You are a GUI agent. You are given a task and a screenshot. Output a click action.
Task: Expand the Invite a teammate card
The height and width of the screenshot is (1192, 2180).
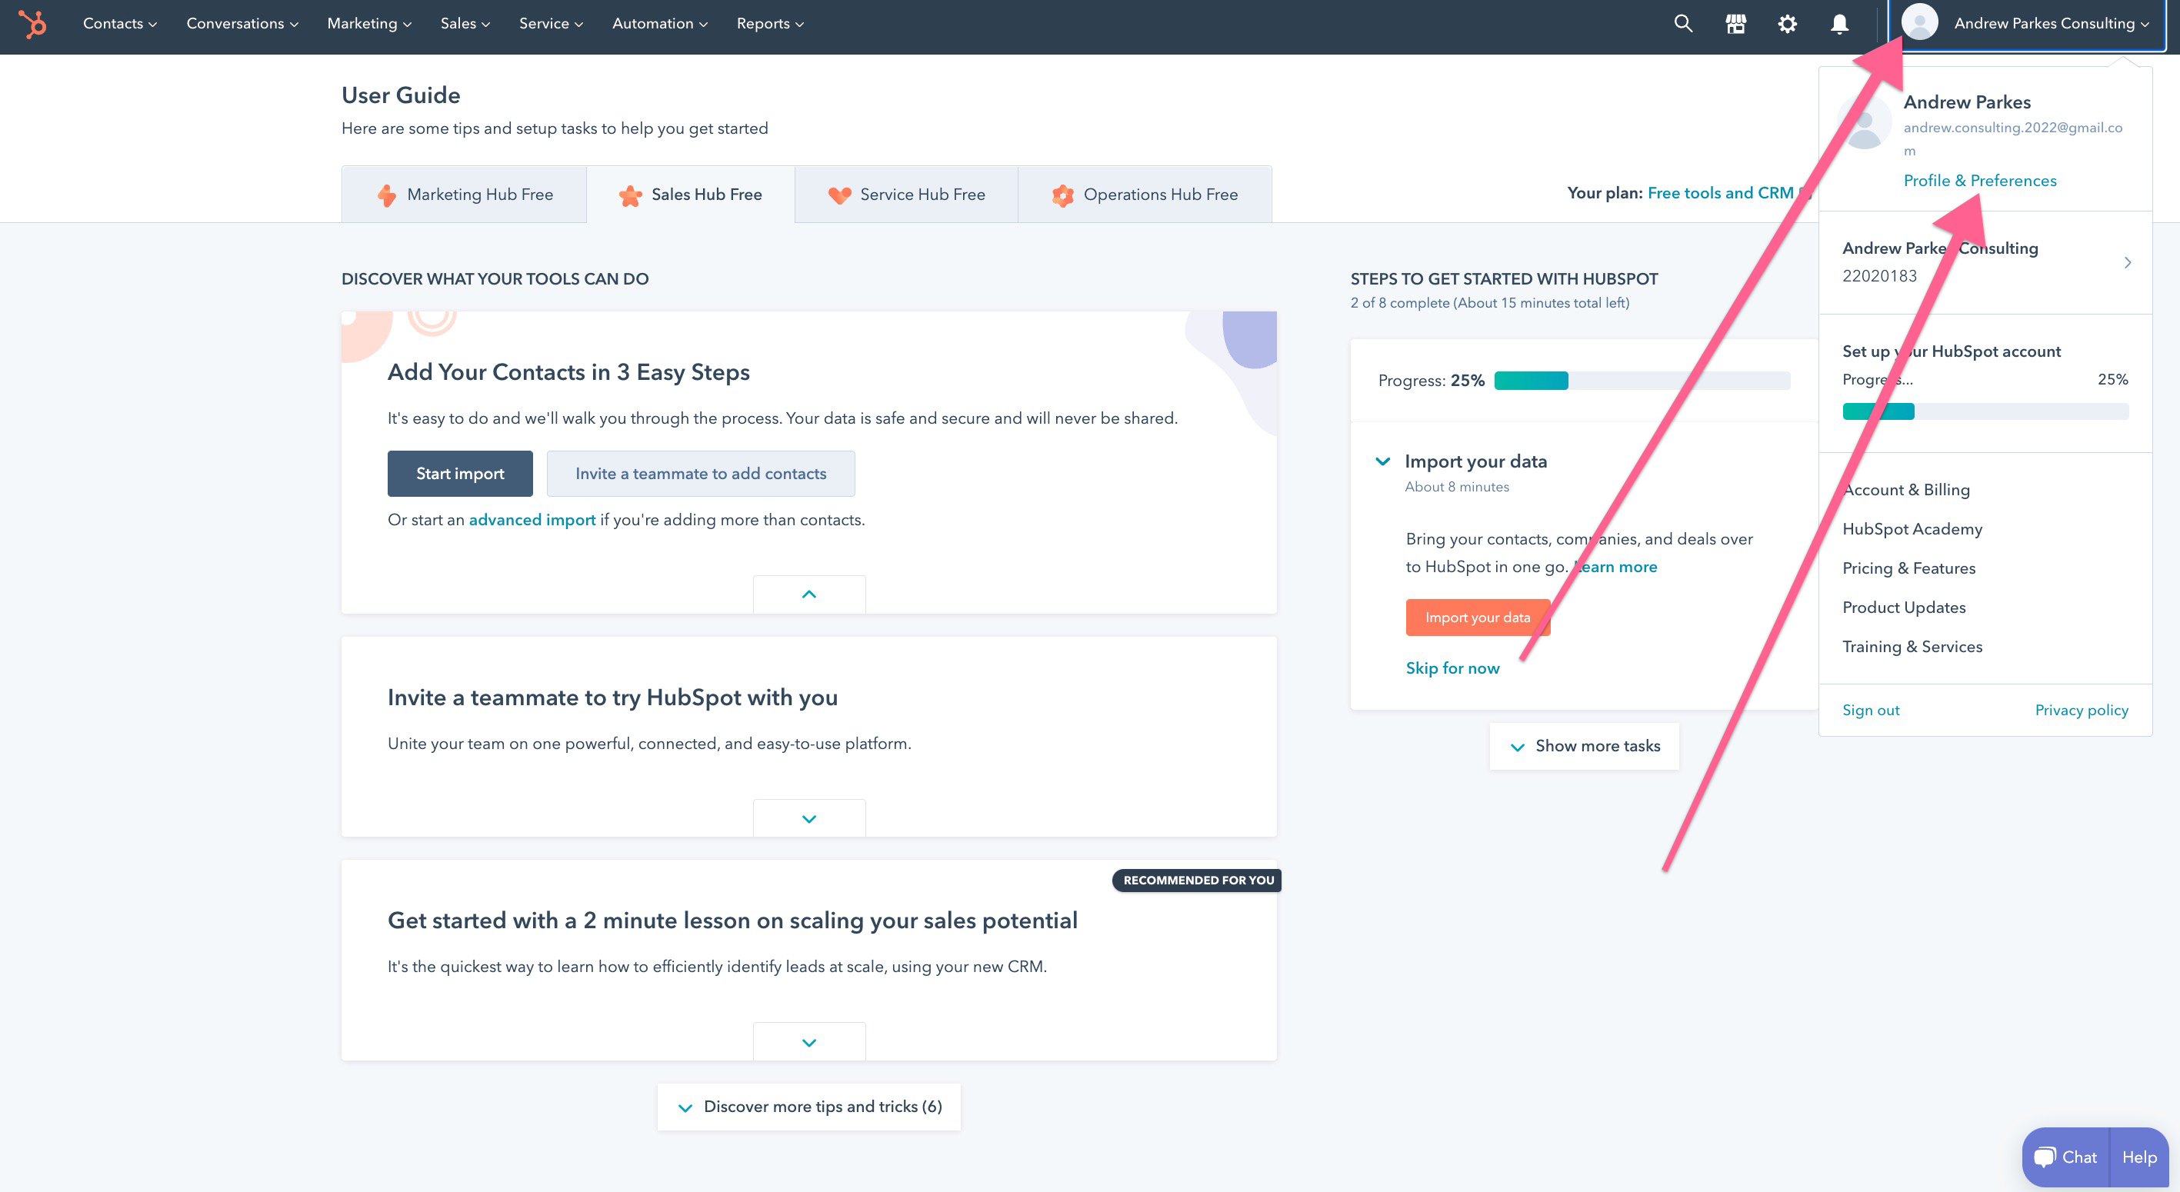(x=809, y=818)
